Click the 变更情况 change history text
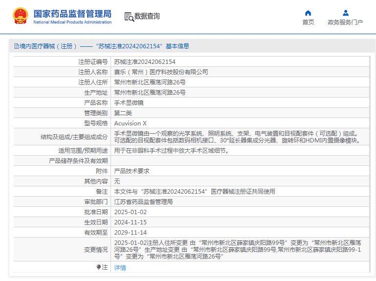The image size is (376, 281). coord(238,250)
